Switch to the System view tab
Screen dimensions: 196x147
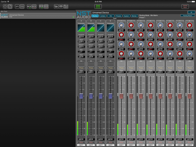[126, 16]
